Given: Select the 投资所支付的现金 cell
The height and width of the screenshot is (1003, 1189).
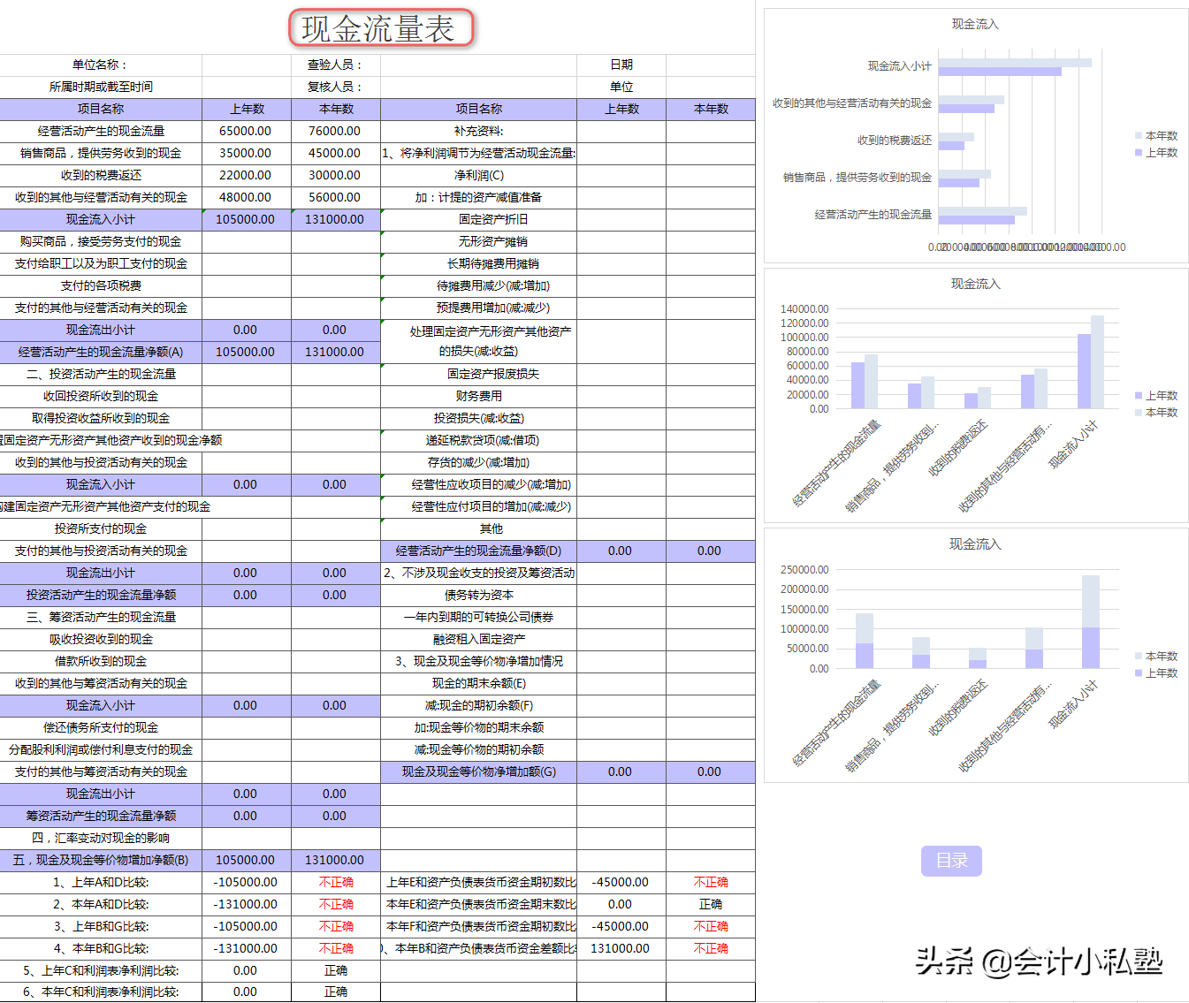Looking at the screenshot, I should [x=101, y=528].
